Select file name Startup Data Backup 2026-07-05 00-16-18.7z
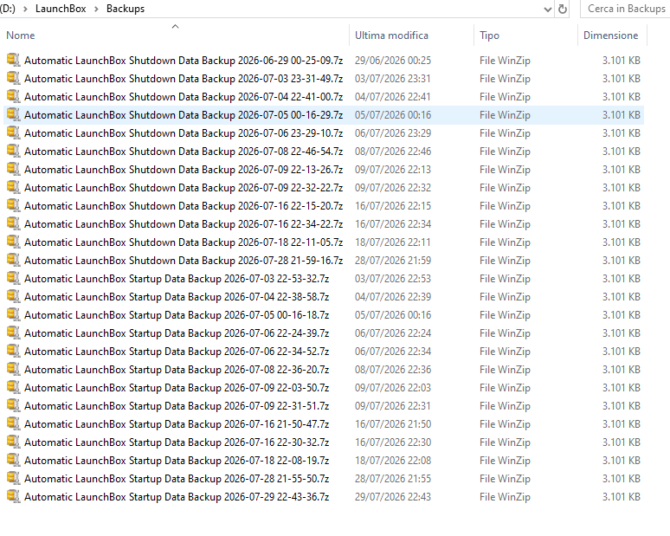The width and height of the screenshot is (670, 536). pos(177,315)
